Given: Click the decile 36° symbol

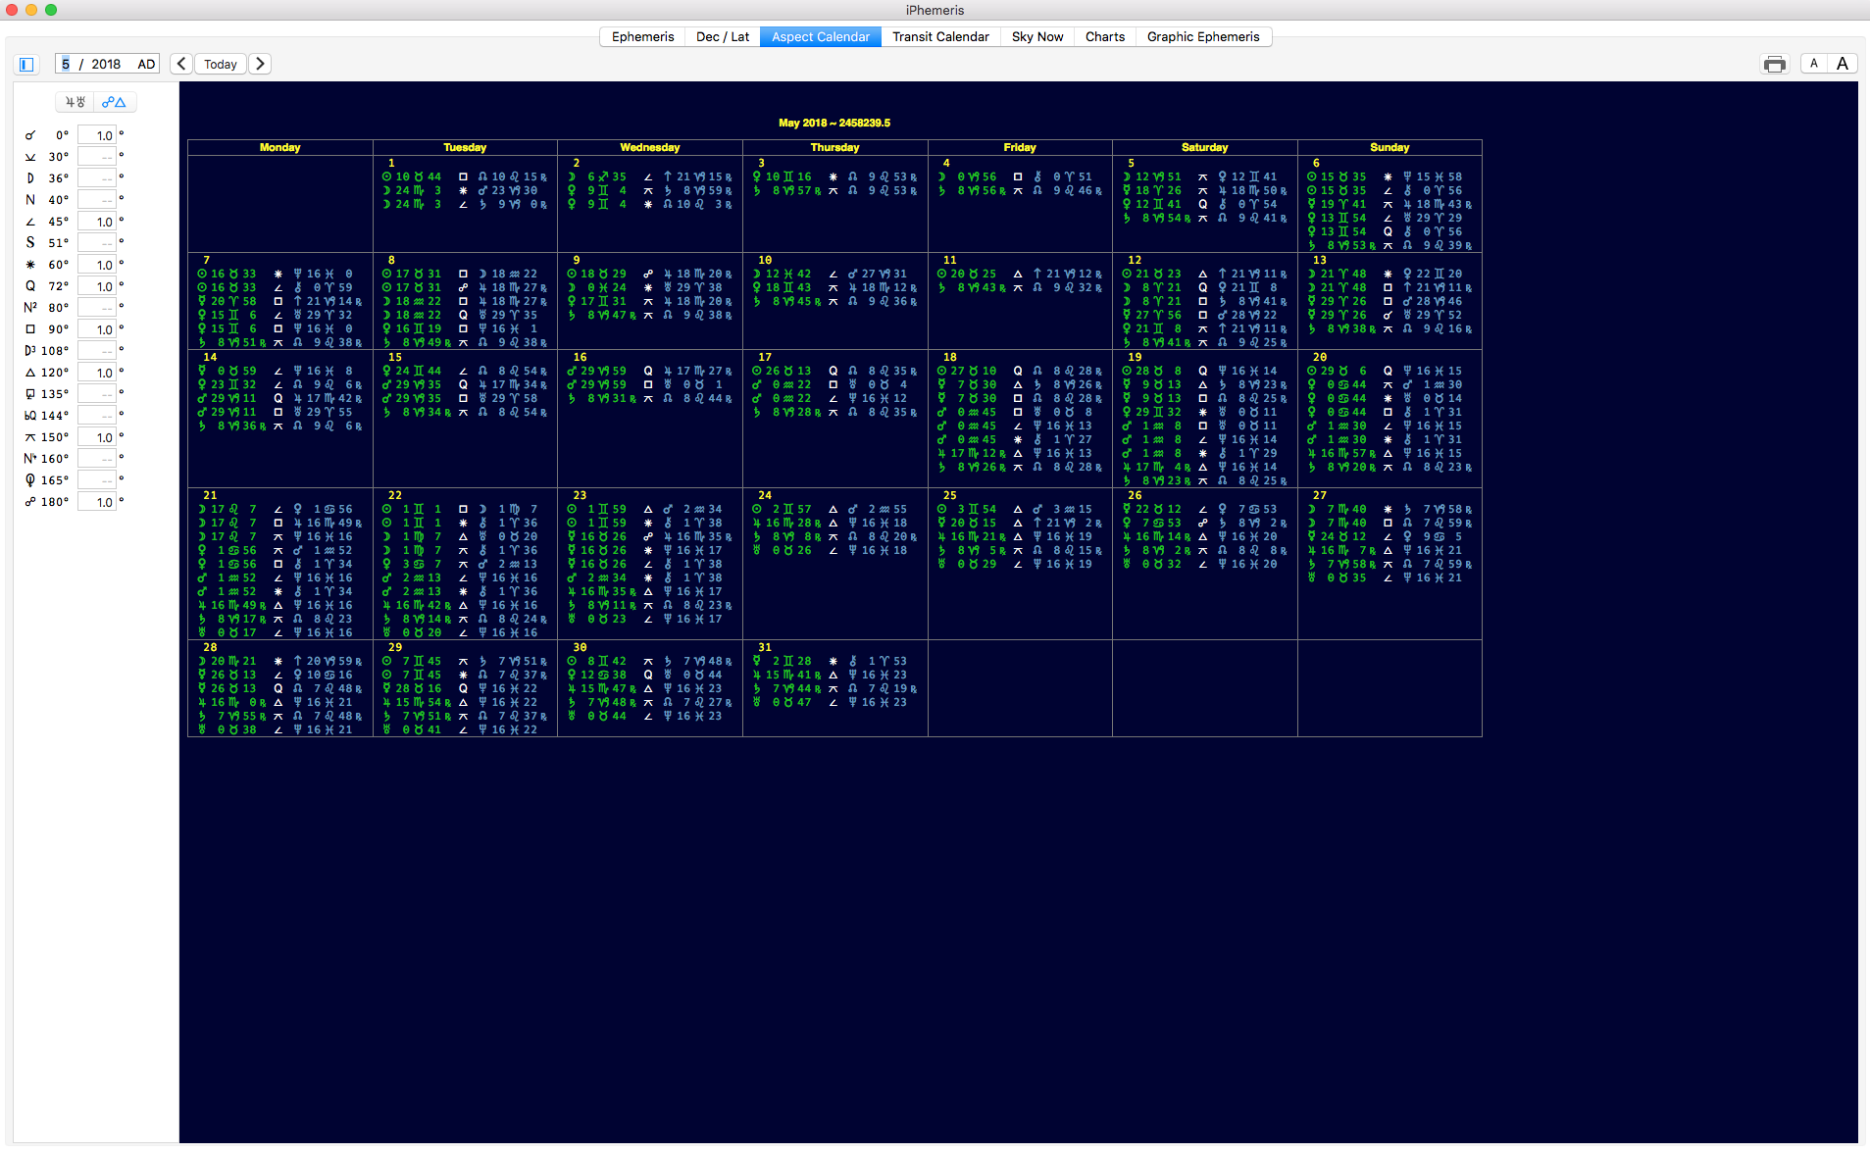Looking at the screenshot, I should click(30, 178).
